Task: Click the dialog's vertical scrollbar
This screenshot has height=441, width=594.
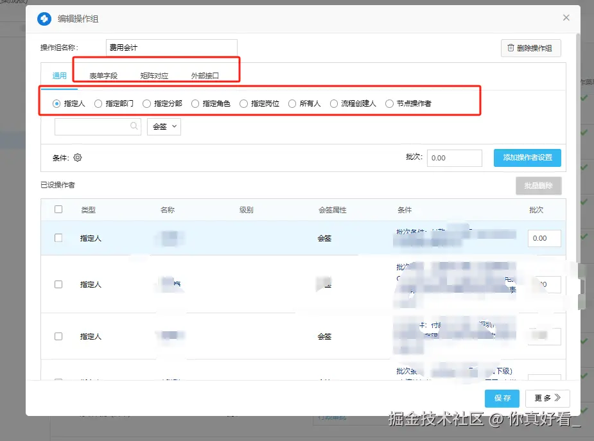Action: click(578, 148)
